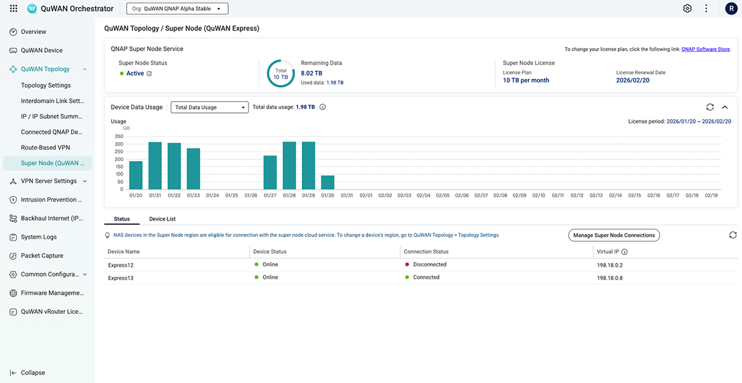The image size is (742, 383).
Task: Click info icon next to Virtual IP
Action: tap(625, 252)
